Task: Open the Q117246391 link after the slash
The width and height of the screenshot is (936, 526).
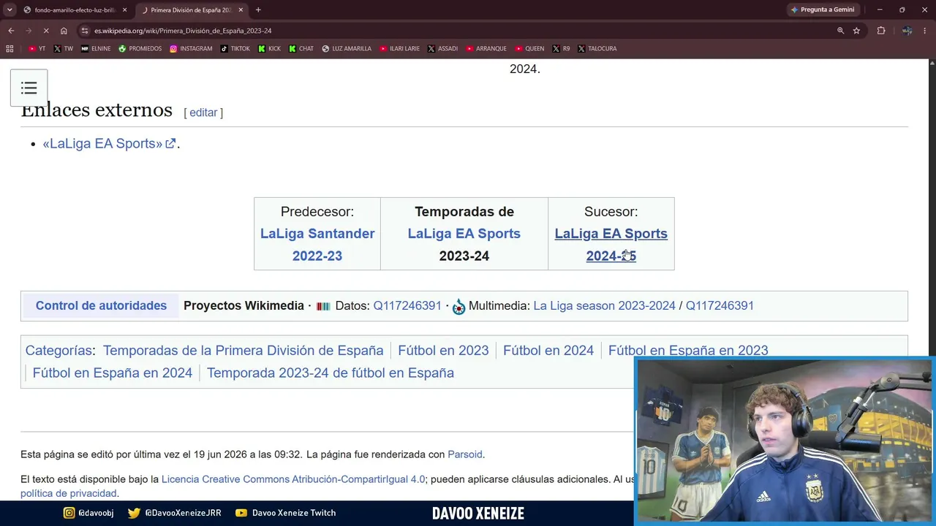Action: pyautogui.click(x=720, y=305)
